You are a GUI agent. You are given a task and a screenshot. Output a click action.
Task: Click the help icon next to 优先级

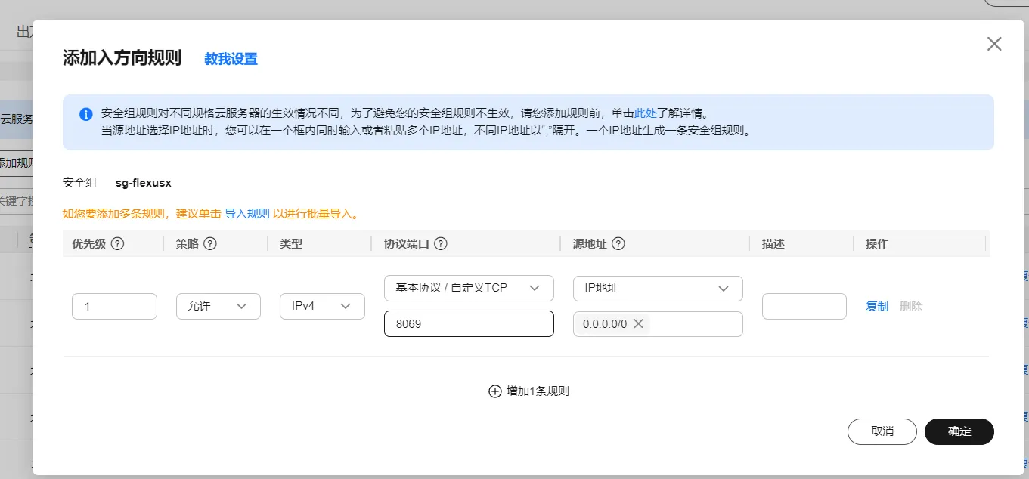coord(118,244)
